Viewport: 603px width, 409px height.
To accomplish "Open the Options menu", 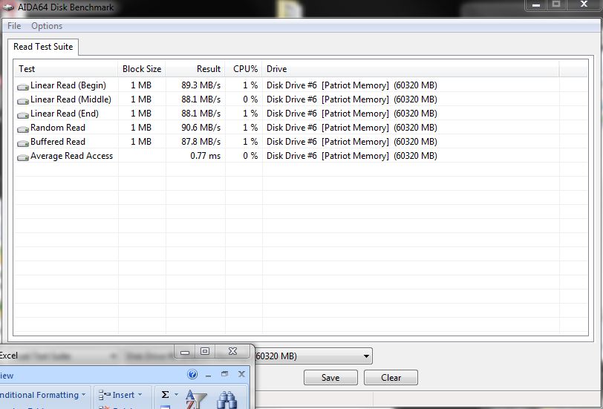I will tap(47, 26).
